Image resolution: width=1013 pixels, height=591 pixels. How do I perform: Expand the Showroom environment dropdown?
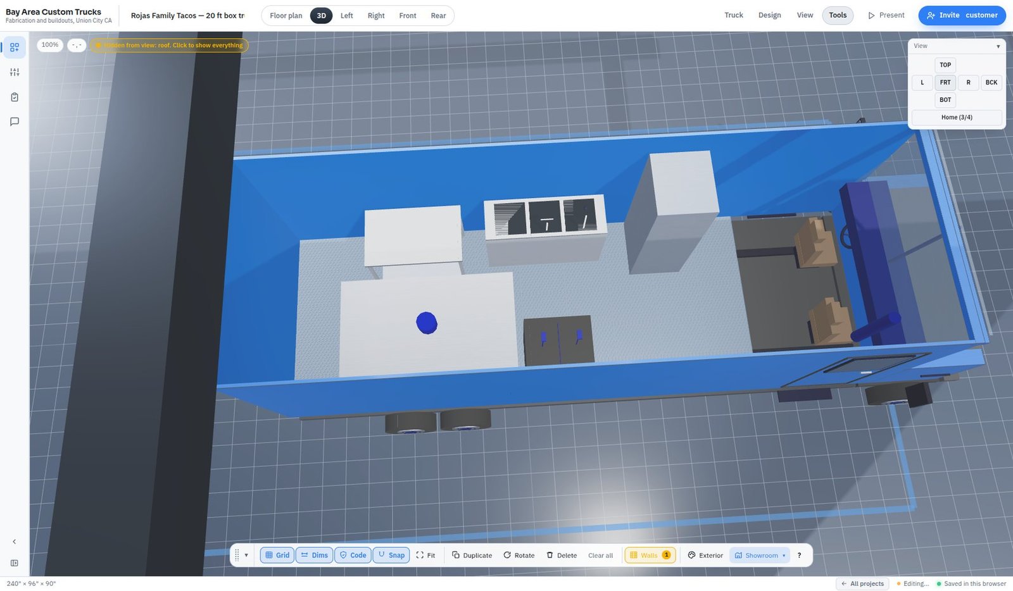(x=760, y=556)
